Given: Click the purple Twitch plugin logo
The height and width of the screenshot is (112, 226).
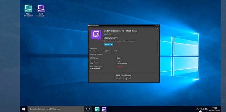Looking at the screenshot, I should pos(96,35).
